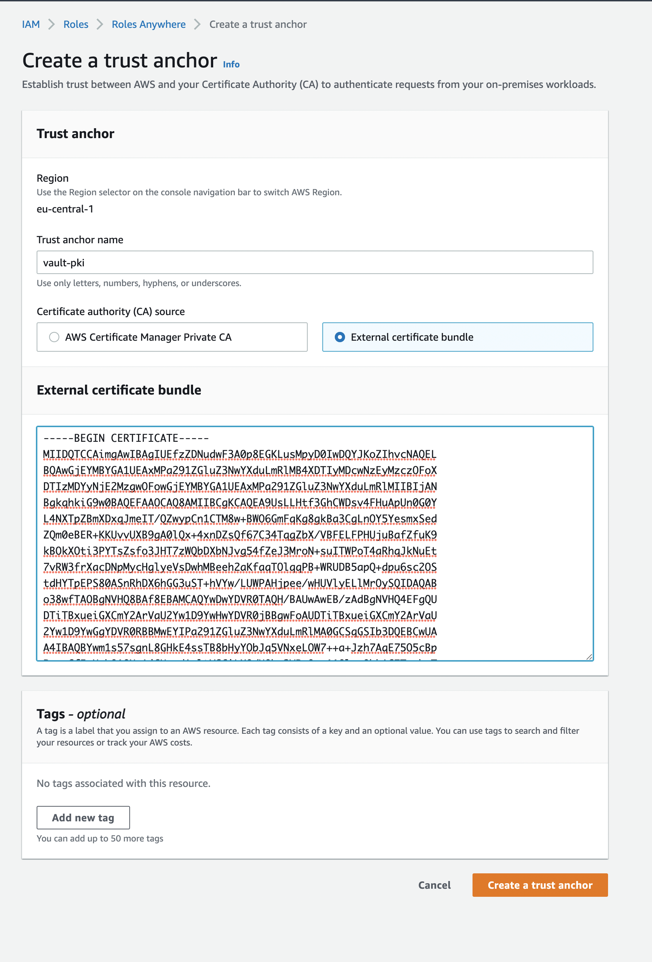This screenshot has width=652, height=962.
Task: Click the text area resize handle
Action: coord(589,656)
